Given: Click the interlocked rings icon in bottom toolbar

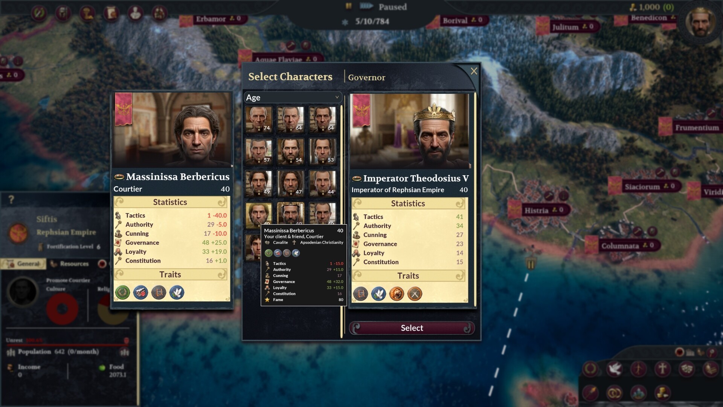Looking at the screenshot, I should pyautogui.click(x=614, y=393).
